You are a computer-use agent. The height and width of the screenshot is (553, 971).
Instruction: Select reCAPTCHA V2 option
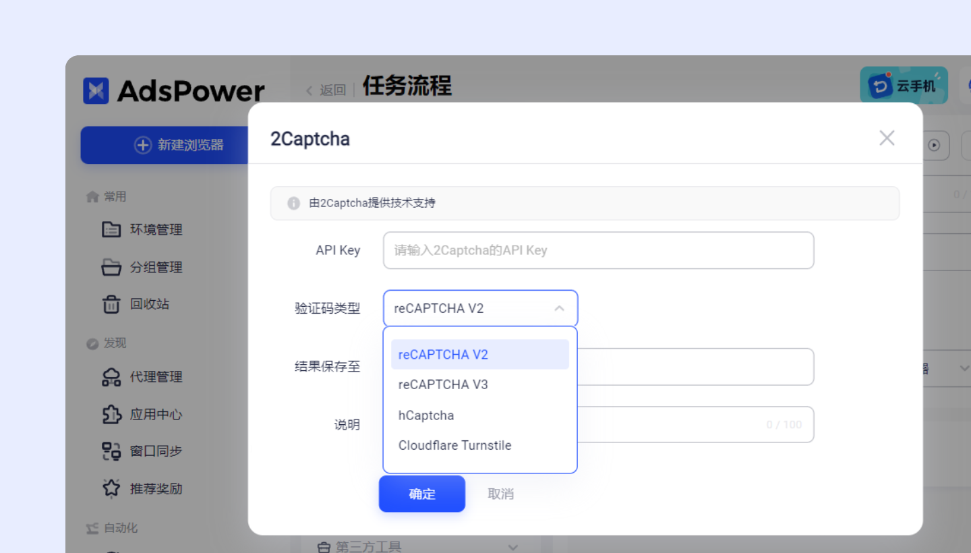(480, 355)
